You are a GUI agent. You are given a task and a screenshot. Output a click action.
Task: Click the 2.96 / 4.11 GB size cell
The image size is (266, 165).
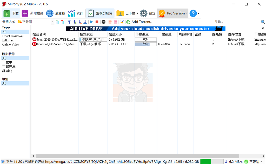point(118,44)
